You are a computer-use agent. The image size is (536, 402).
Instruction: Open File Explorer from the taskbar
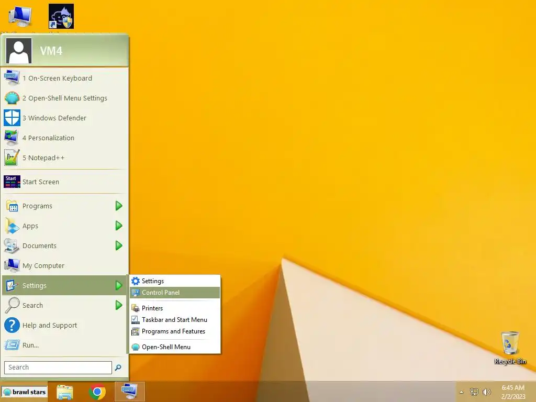[x=65, y=392]
